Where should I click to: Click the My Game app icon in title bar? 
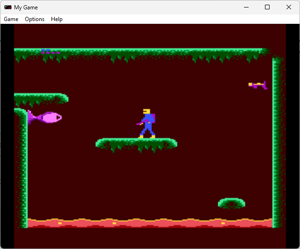8,7
